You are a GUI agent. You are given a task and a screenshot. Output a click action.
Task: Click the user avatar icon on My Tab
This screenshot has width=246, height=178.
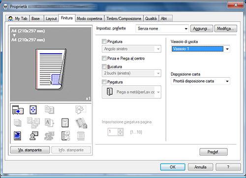click(10, 19)
